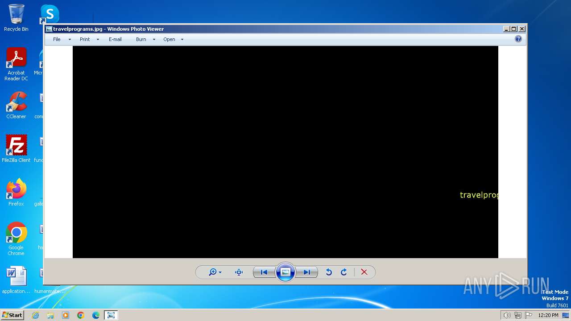Image resolution: width=571 pixels, height=321 pixels.
Task: Click the Photo Viewer taskbar button
Action: (x=111, y=315)
